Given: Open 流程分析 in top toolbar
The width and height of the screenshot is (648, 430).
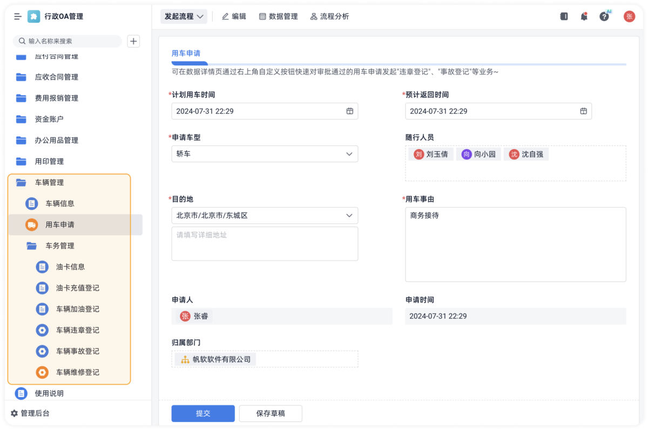Looking at the screenshot, I should click(x=329, y=17).
